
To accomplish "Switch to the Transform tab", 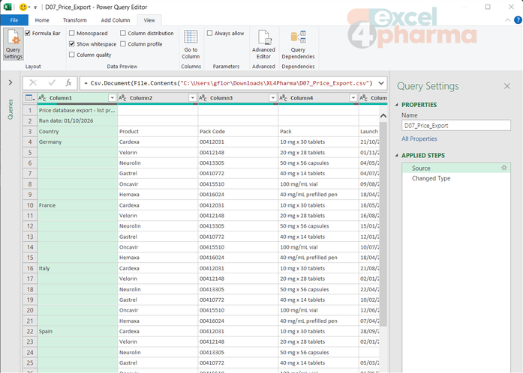I will click(75, 20).
